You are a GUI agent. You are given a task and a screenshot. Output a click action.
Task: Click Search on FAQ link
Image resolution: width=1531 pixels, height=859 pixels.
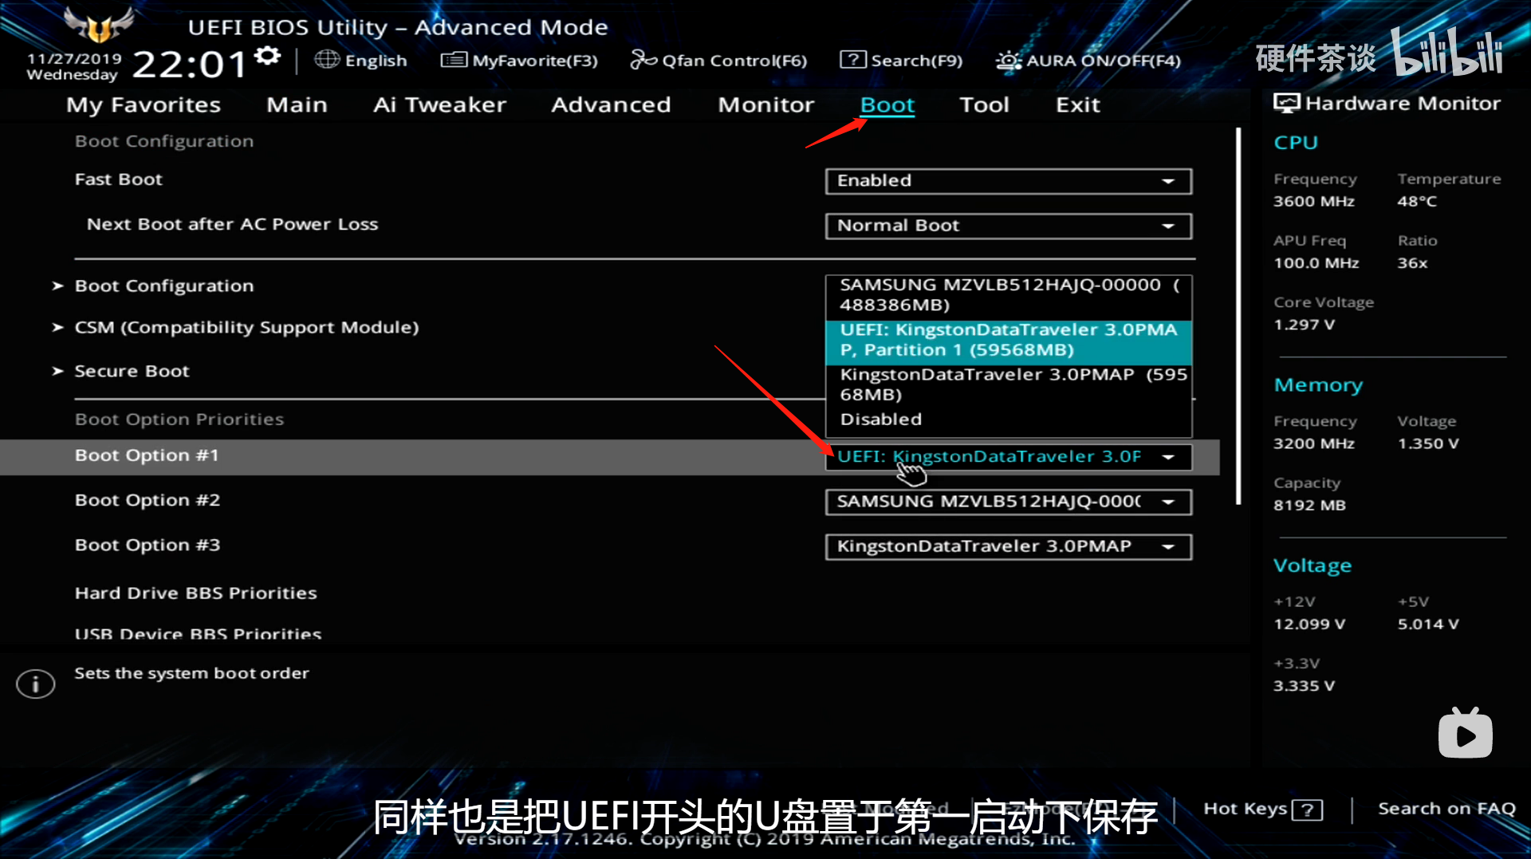[1446, 809]
